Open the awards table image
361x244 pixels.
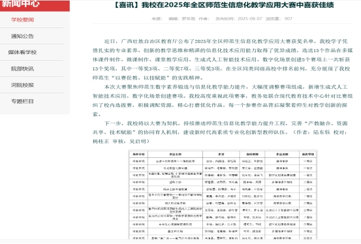click(223, 194)
